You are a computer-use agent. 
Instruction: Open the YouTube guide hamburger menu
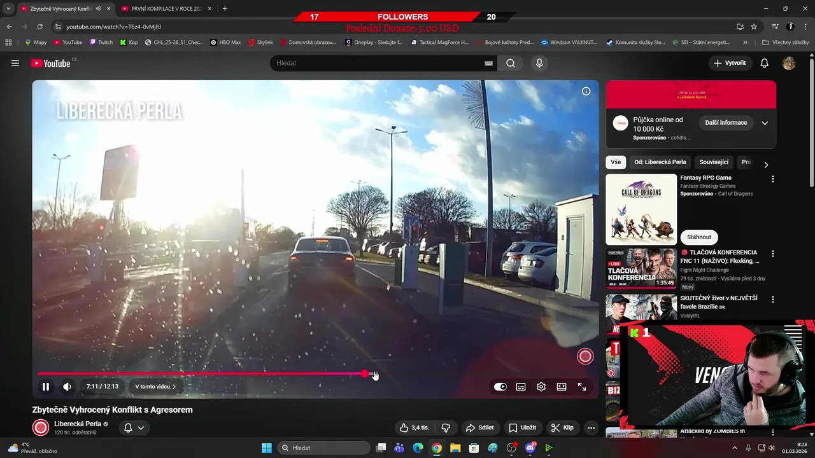point(15,63)
